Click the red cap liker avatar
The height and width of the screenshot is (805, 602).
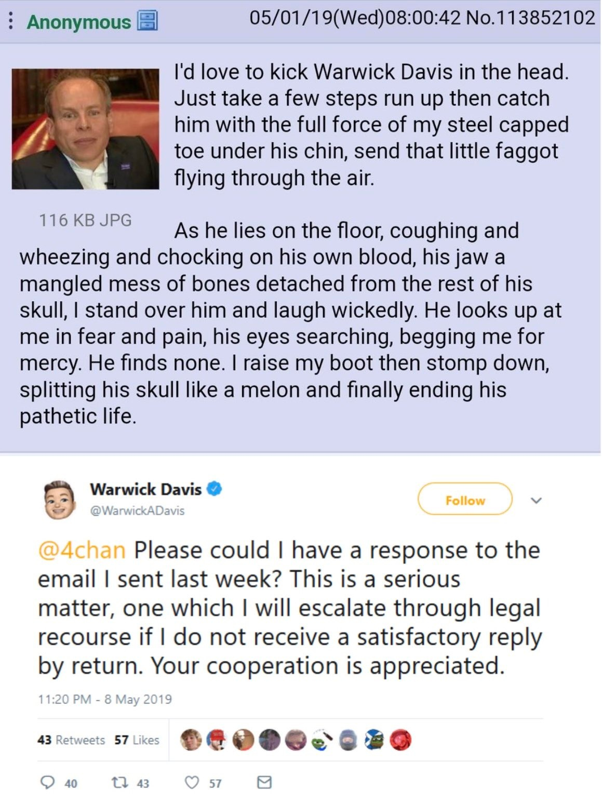tap(217, 740)
